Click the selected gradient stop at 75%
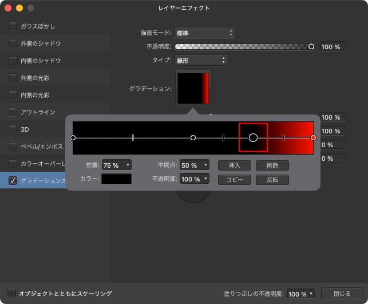368x304 pixels. tap(253, 138)
